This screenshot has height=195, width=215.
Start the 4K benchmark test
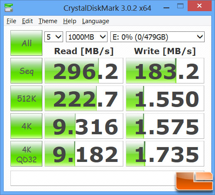click(26, 126)
